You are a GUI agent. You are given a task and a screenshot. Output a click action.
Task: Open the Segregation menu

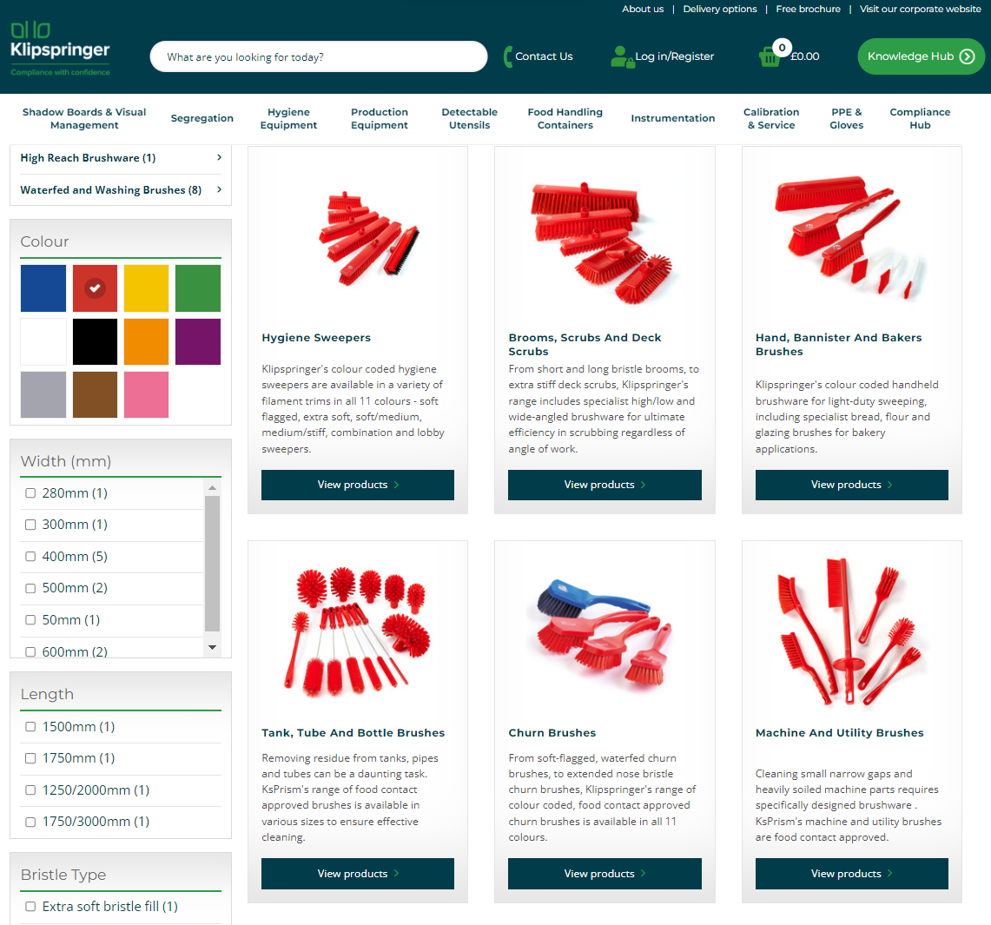pos(202,118)
